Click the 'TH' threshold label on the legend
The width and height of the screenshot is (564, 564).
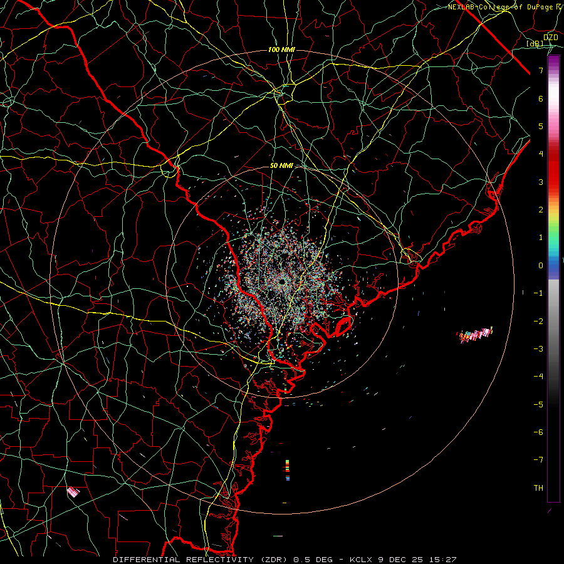pyautogui.click(x=538, y=488)
